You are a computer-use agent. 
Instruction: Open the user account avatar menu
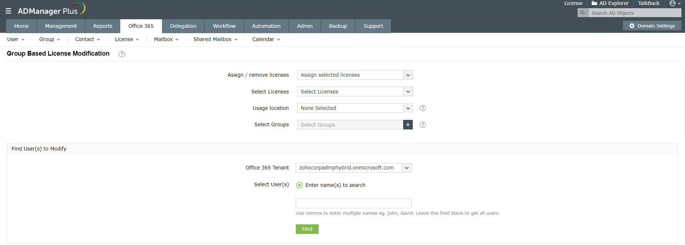(x=675, y=3)
